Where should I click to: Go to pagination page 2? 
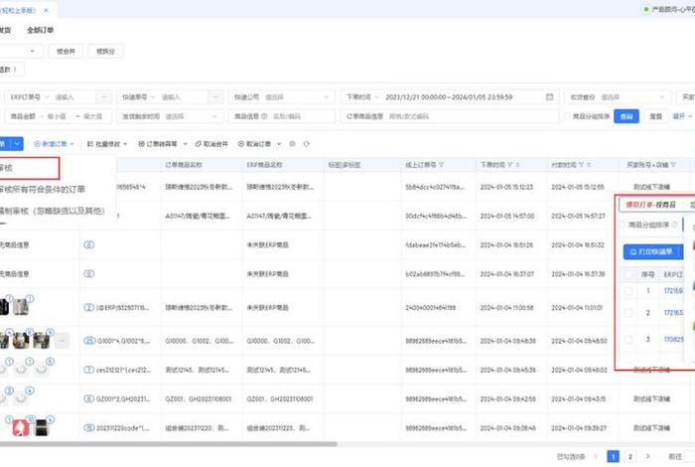pyautogui.click(x=629, y=456)
